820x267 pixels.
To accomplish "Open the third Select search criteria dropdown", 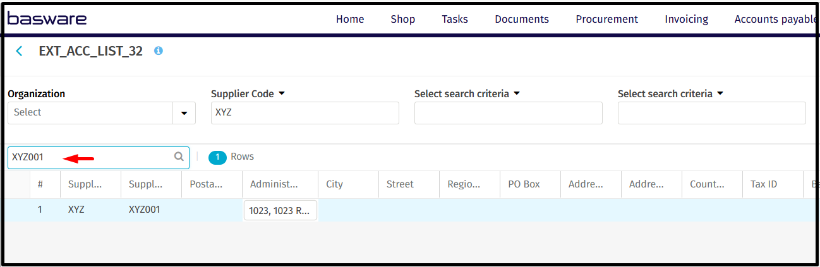I will [x=516, y=93].
